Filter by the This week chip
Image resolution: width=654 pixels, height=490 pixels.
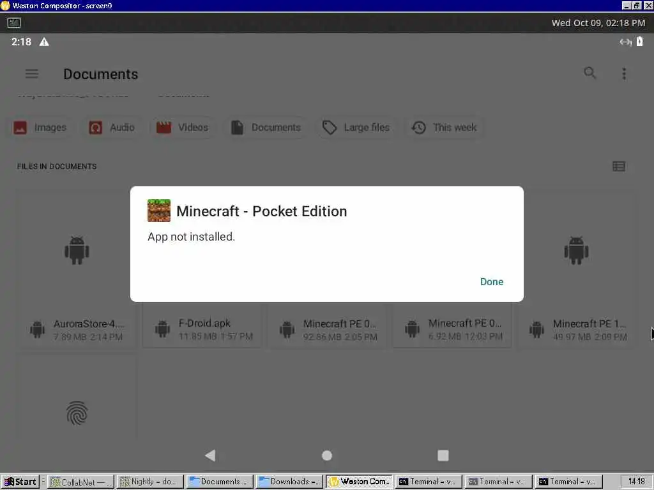[x=445, y=128]
